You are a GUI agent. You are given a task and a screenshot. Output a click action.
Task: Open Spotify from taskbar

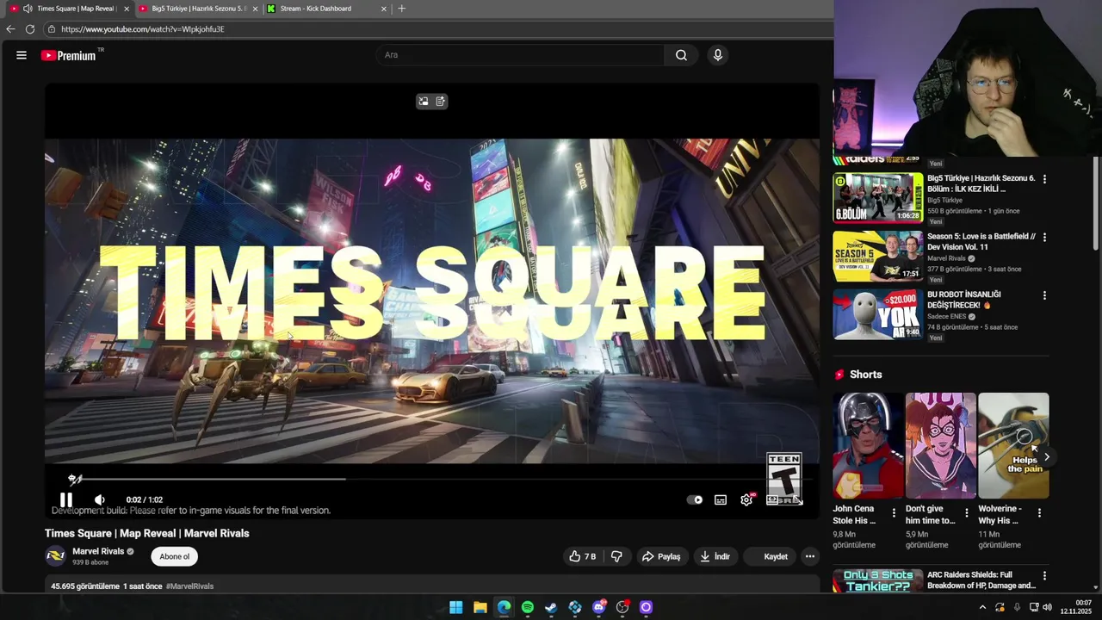[528, 607]
